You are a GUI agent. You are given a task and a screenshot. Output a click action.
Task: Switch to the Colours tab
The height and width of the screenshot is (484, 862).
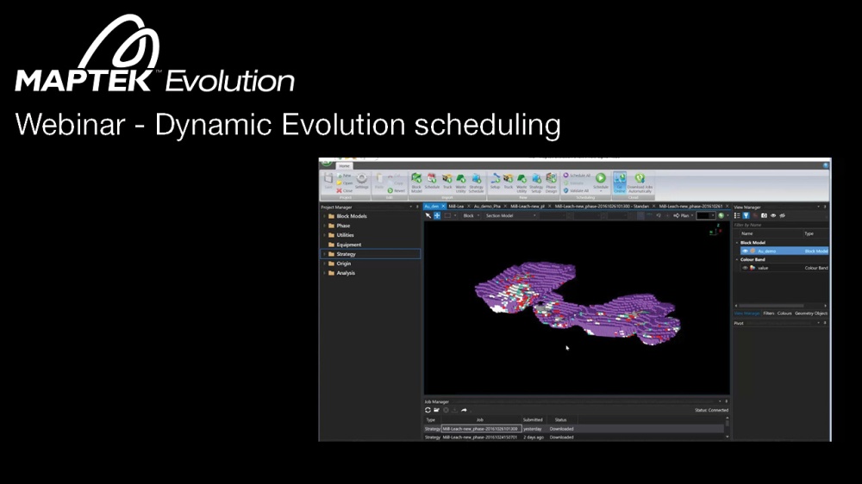[x=784, y=313]
